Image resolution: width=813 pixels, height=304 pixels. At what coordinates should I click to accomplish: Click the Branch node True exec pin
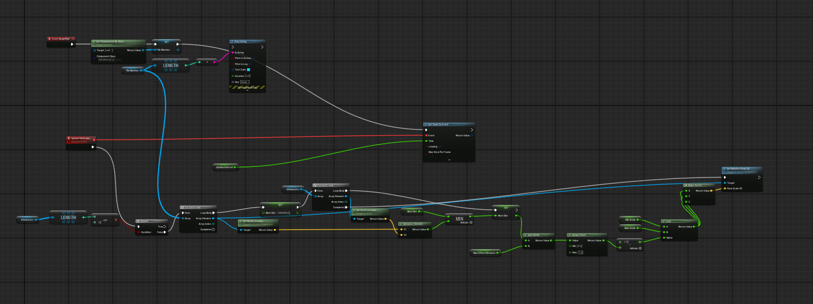click(x=165, y=227)
